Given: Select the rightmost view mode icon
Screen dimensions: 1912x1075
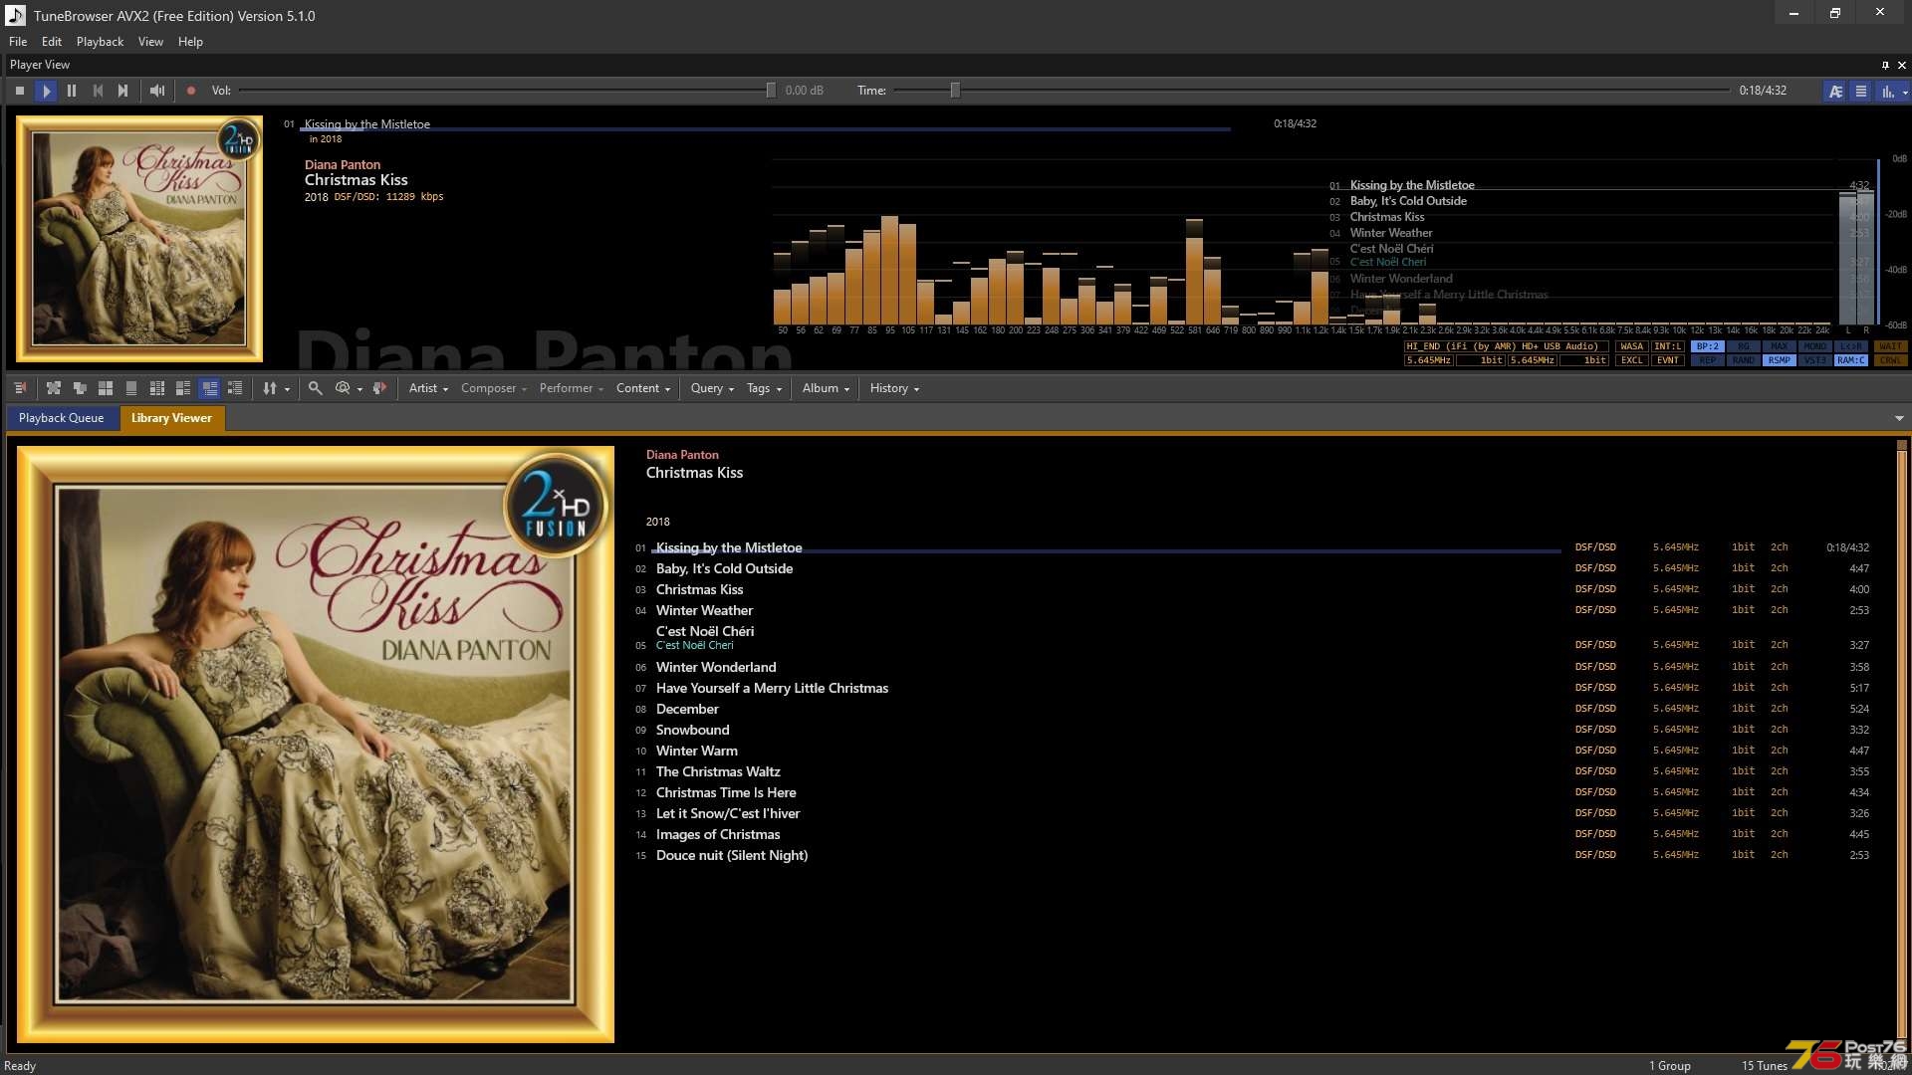Looking at the screenshot, I should coord(235,388).
